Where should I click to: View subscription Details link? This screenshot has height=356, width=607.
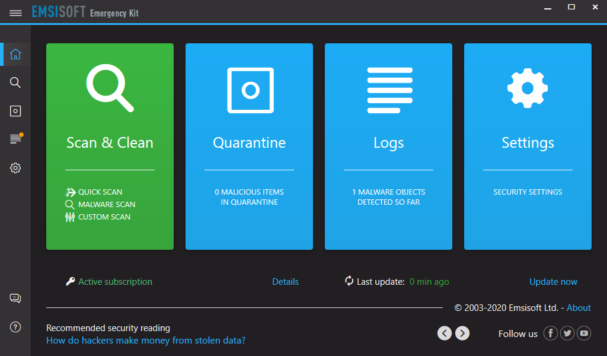click(285, 282)
